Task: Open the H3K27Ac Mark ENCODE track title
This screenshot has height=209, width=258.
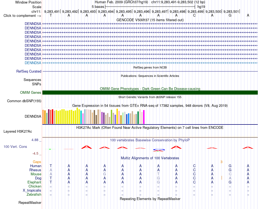Action: [150, 128]
